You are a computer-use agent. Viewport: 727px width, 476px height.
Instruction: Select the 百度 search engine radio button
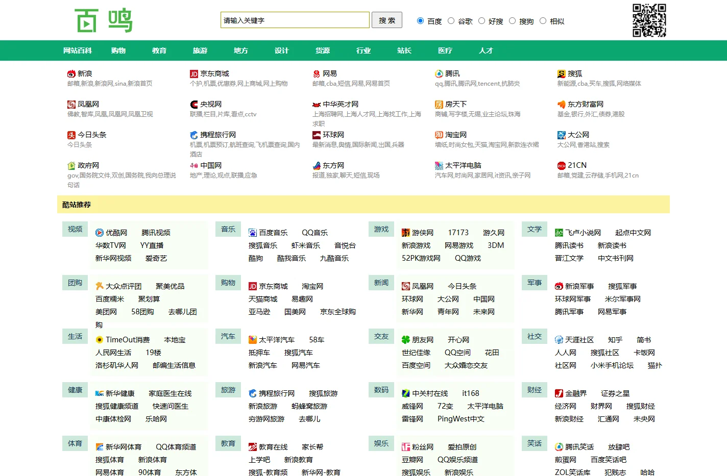420,21
